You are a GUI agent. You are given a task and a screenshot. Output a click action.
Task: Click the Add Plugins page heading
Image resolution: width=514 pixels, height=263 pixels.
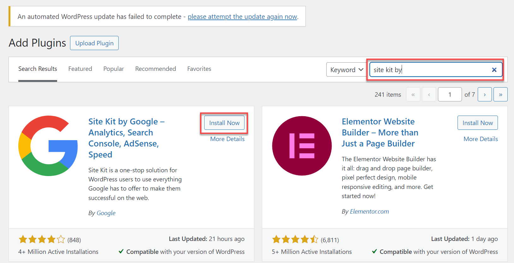[x=37, y=43]
